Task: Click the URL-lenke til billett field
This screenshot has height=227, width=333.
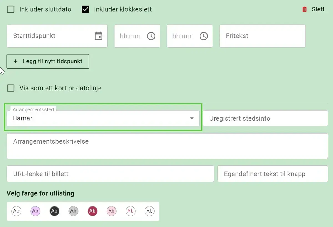Action: coord(110,174)
